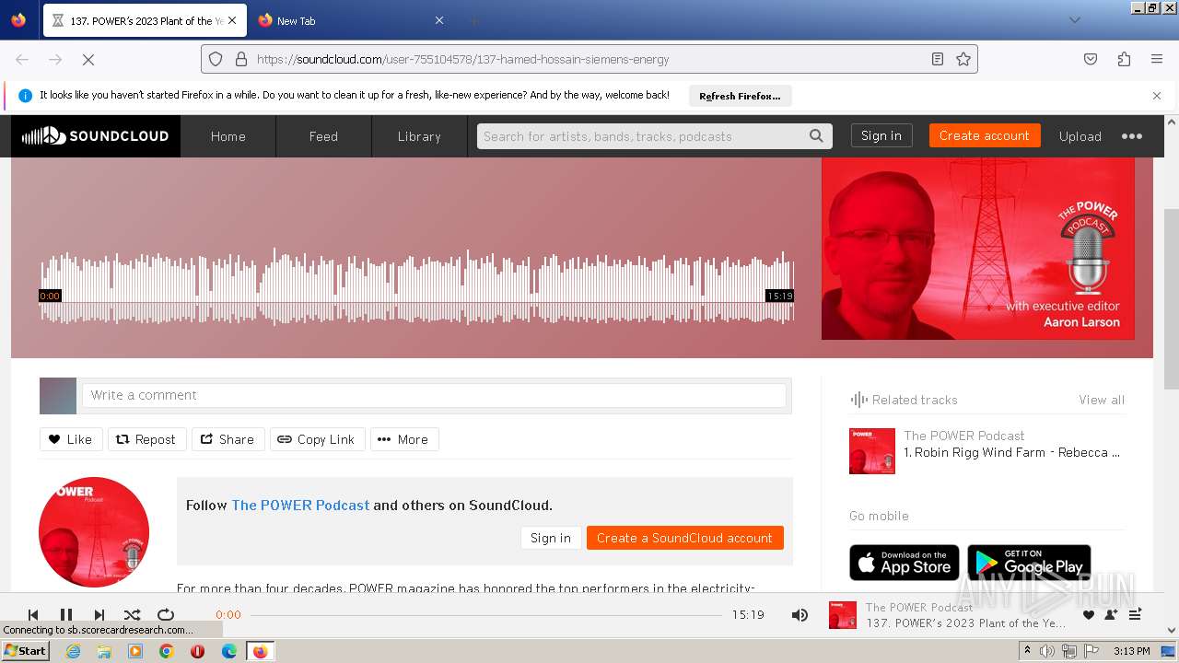Close the SoundCloud tab

click(231, 20)
